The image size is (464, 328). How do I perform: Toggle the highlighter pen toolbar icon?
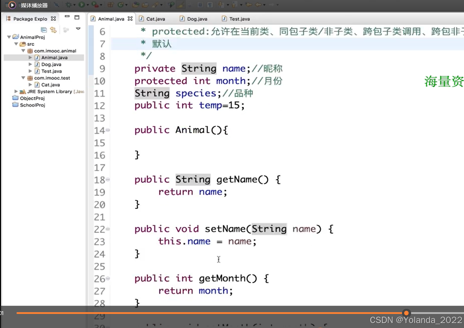pos(181,5)
